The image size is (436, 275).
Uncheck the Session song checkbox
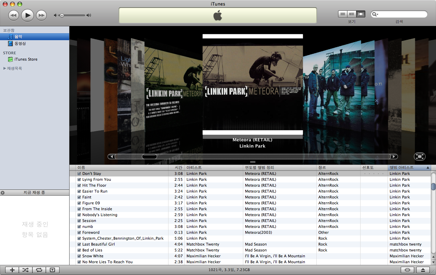[79, 221]
